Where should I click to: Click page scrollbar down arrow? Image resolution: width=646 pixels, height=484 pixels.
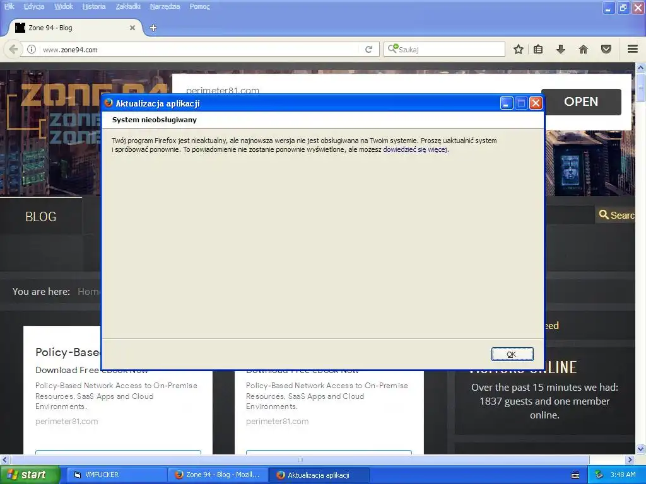[640, 449]
